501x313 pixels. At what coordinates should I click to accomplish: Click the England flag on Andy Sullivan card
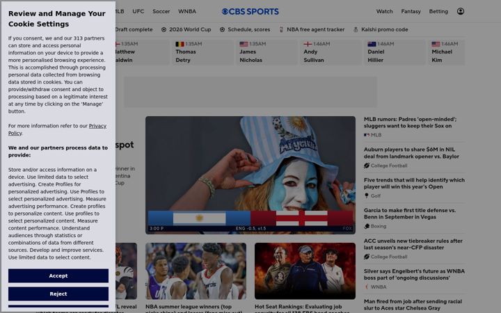point(308,44)
